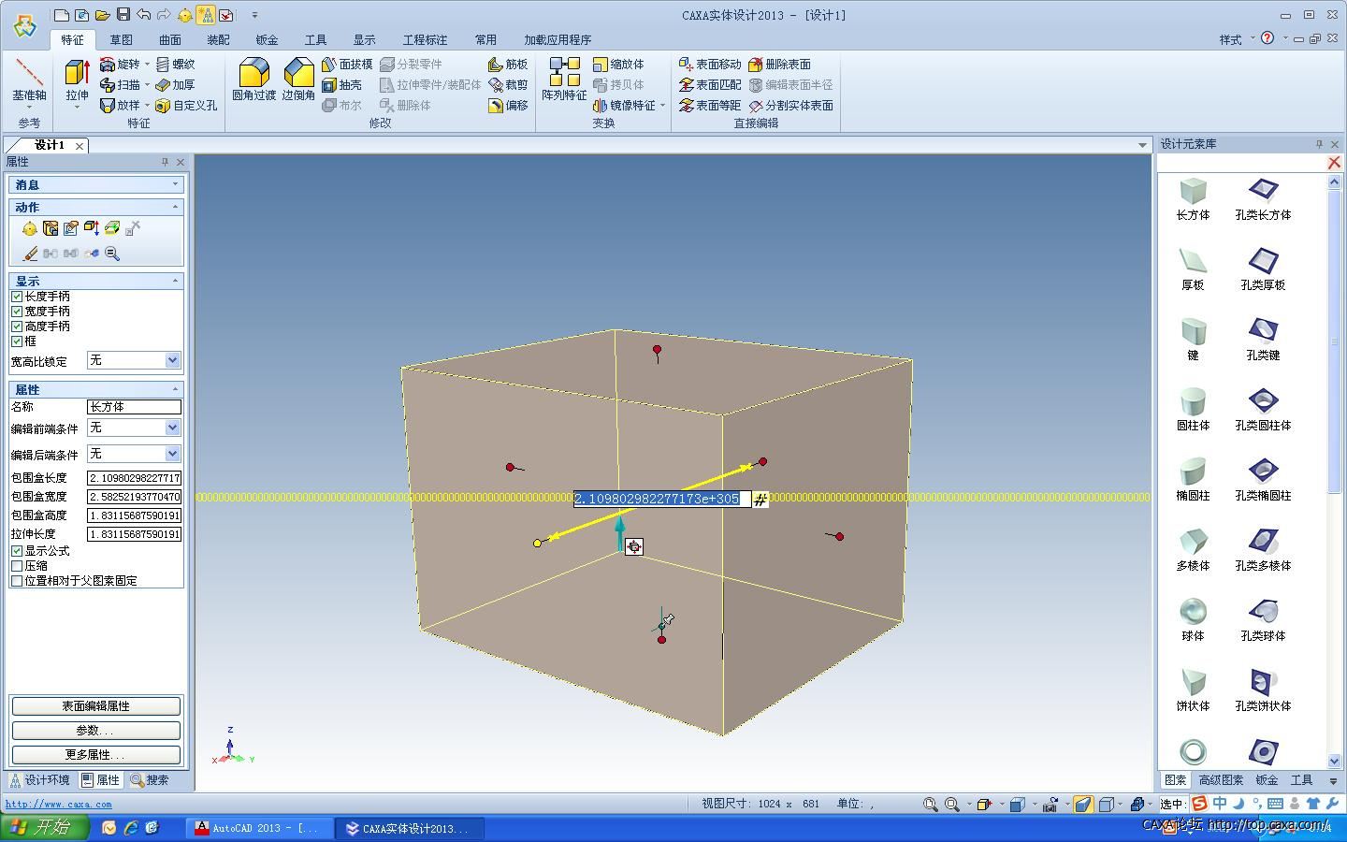The height and width of the screenshot is (842, 1347).
Task: Select the 放样 loft feature
Action: click(x=120, y=106)
